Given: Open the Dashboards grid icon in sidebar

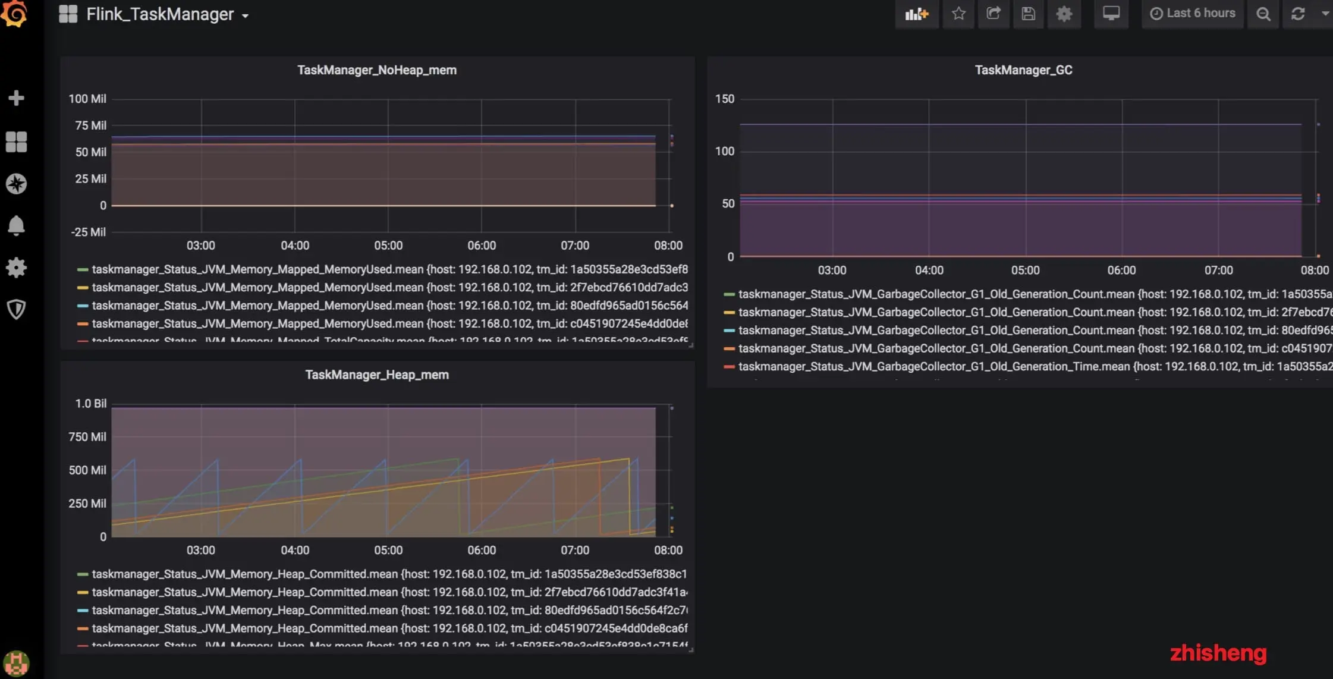Looking at the screenshot, I should pyautogui.click(x=16, y=142).
